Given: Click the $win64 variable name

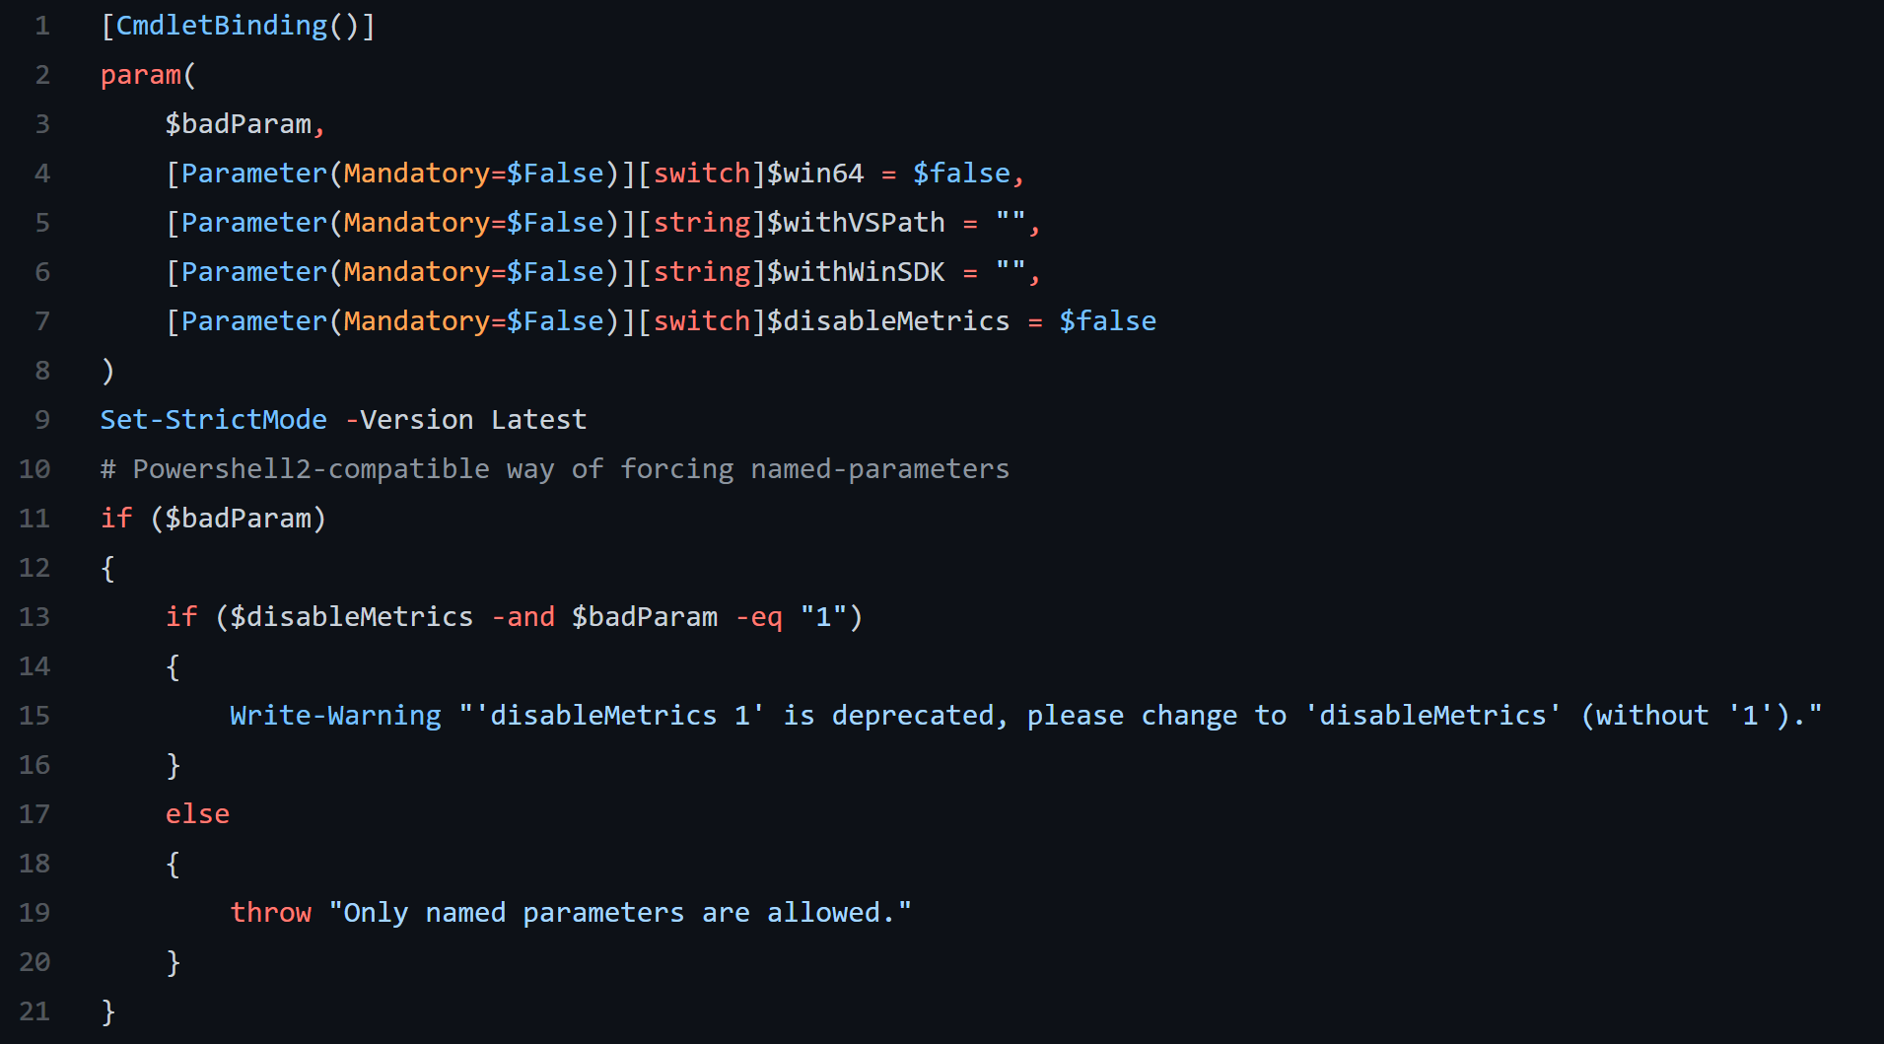Looking at the screenshot, I should coord(815,174).
